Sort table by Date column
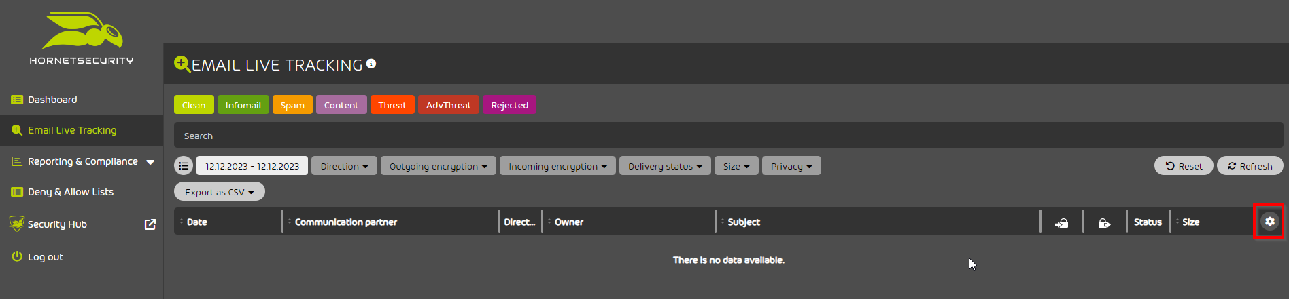This screenshot has width=1289, height=299. pos(196,222)
